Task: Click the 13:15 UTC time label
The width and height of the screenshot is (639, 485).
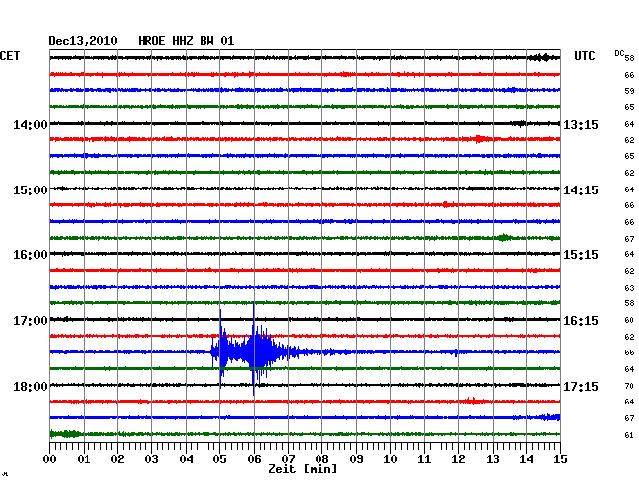Action: 581,124
